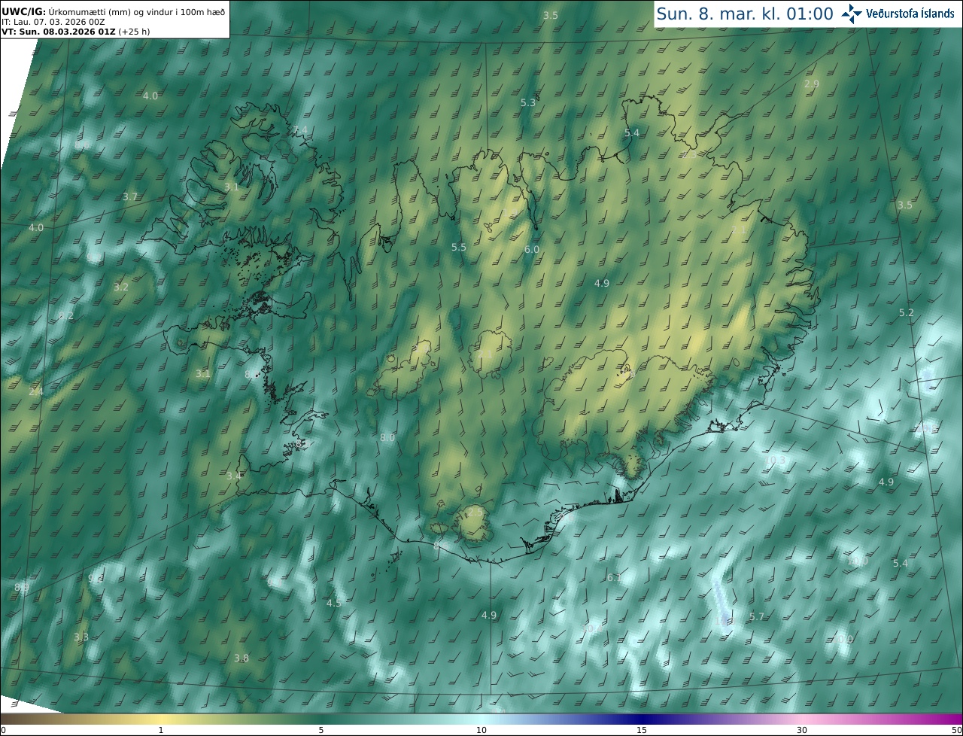Click the 2.4 value on the map
Screen dimensions: 963x736
click(x=36, y=392)
